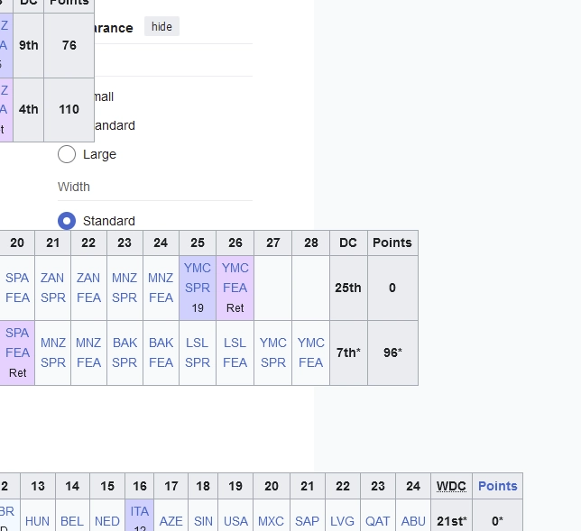The height and width of the screenshot is (531, 581).
Task: Open the BEL race link
Action: pyautogui.click(x=72, y=521)
